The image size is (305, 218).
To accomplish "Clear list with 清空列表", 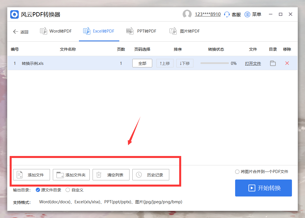I will [x=111, y=175].
